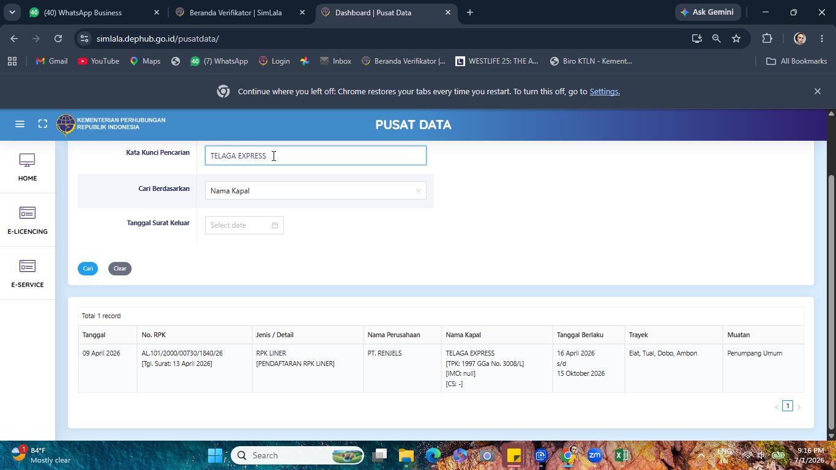Screen dimensions: 836x470
Task: Go back with the browser back arrow
Action: click(x=14, y=39)
